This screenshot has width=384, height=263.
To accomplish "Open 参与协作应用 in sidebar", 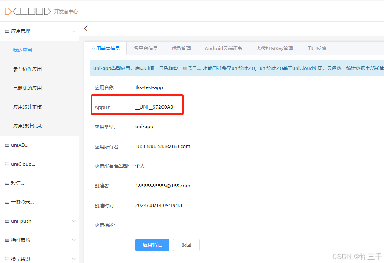I will tap(27, 69).
